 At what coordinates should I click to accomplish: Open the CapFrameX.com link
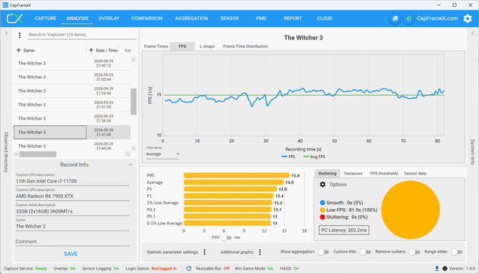[x=437, y=18]
